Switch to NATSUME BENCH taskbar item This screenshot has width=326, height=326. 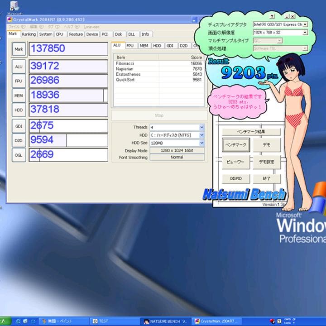click(x=165, y=321)
